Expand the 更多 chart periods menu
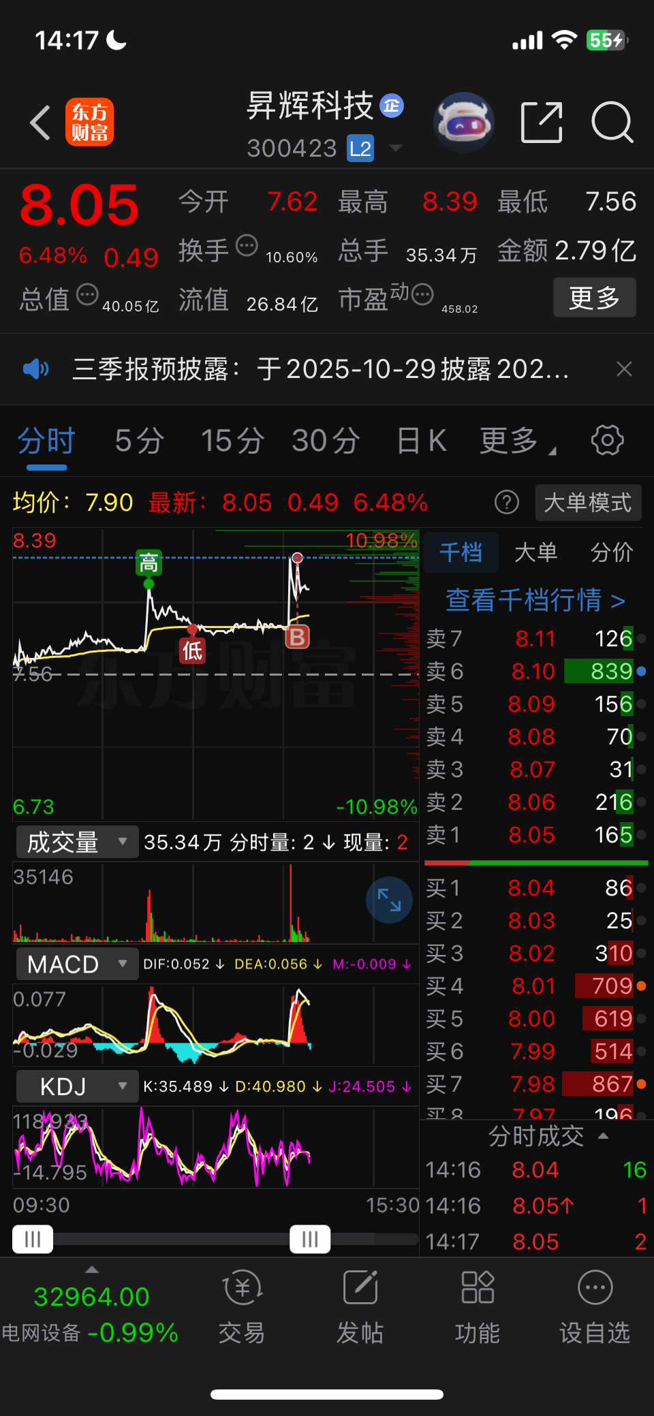Viewport: 654px width, 1416px height. point(518,441)
